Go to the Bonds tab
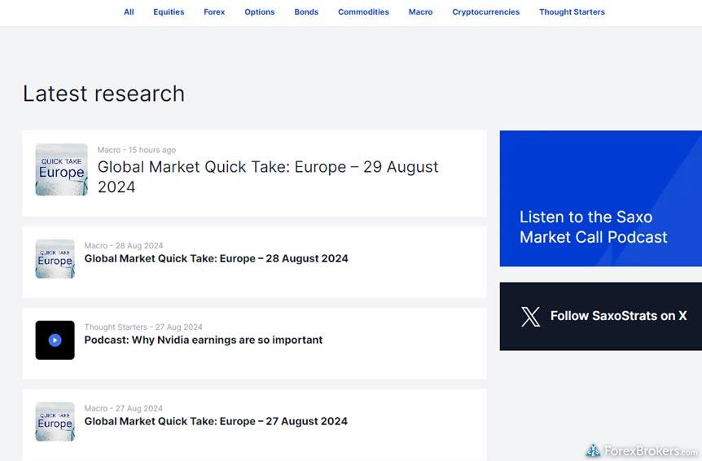The image size is (702, 461). (306, 12)
